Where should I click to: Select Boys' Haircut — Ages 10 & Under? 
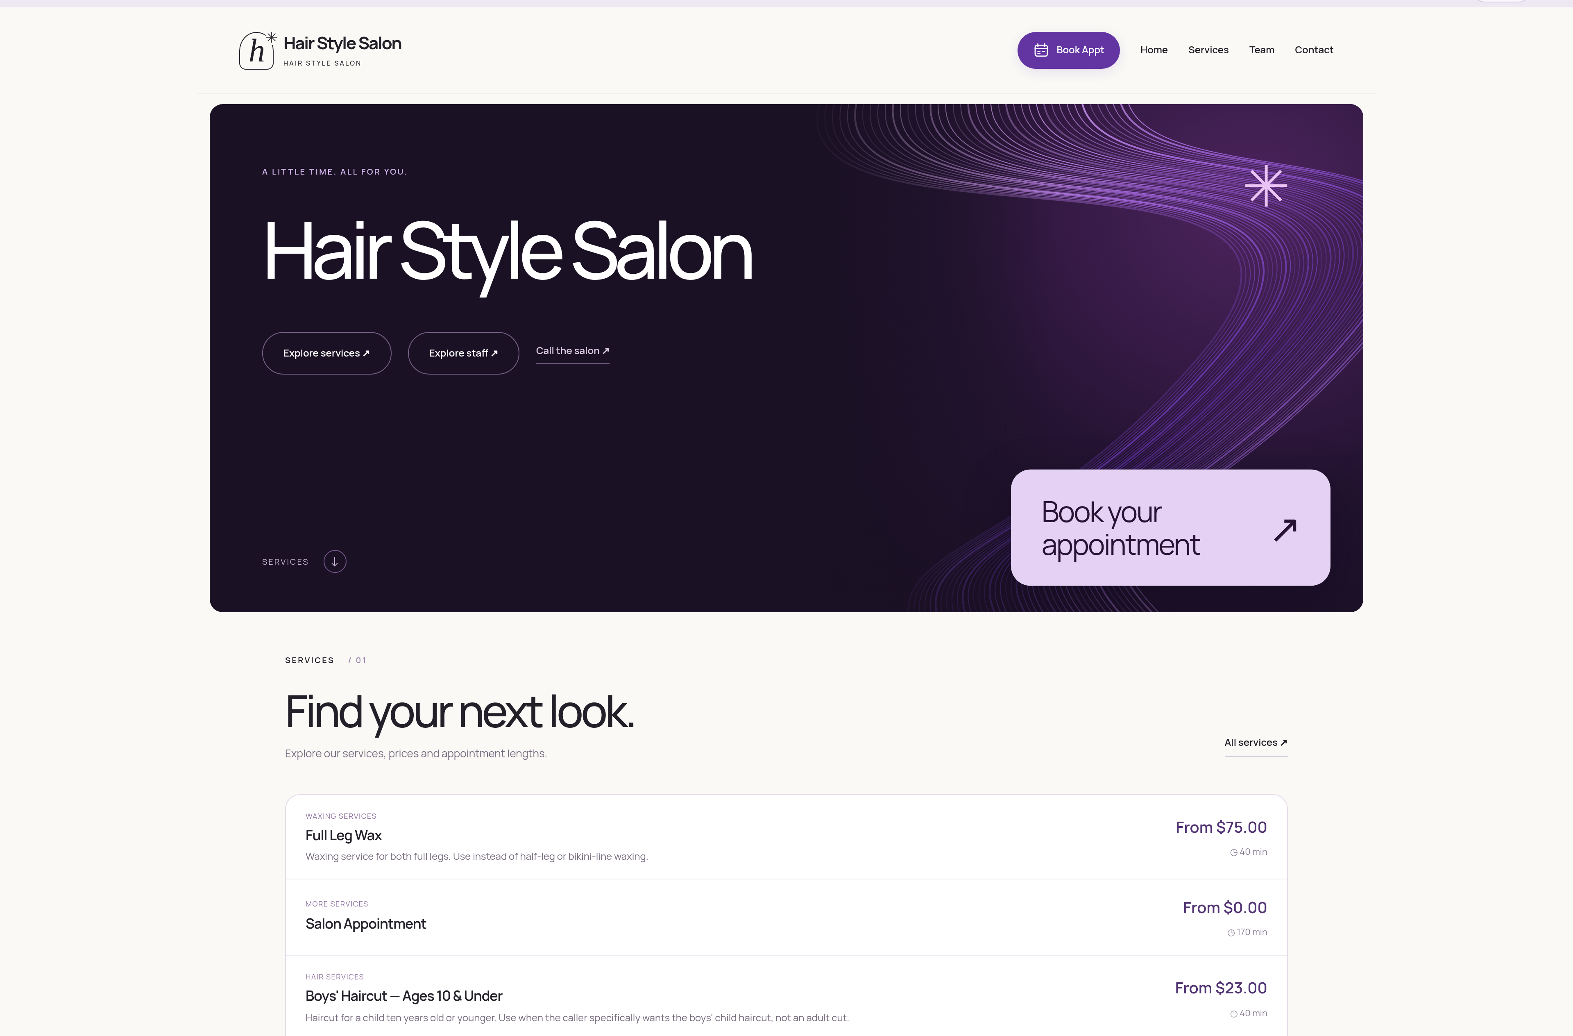click(x=786, y=996)
